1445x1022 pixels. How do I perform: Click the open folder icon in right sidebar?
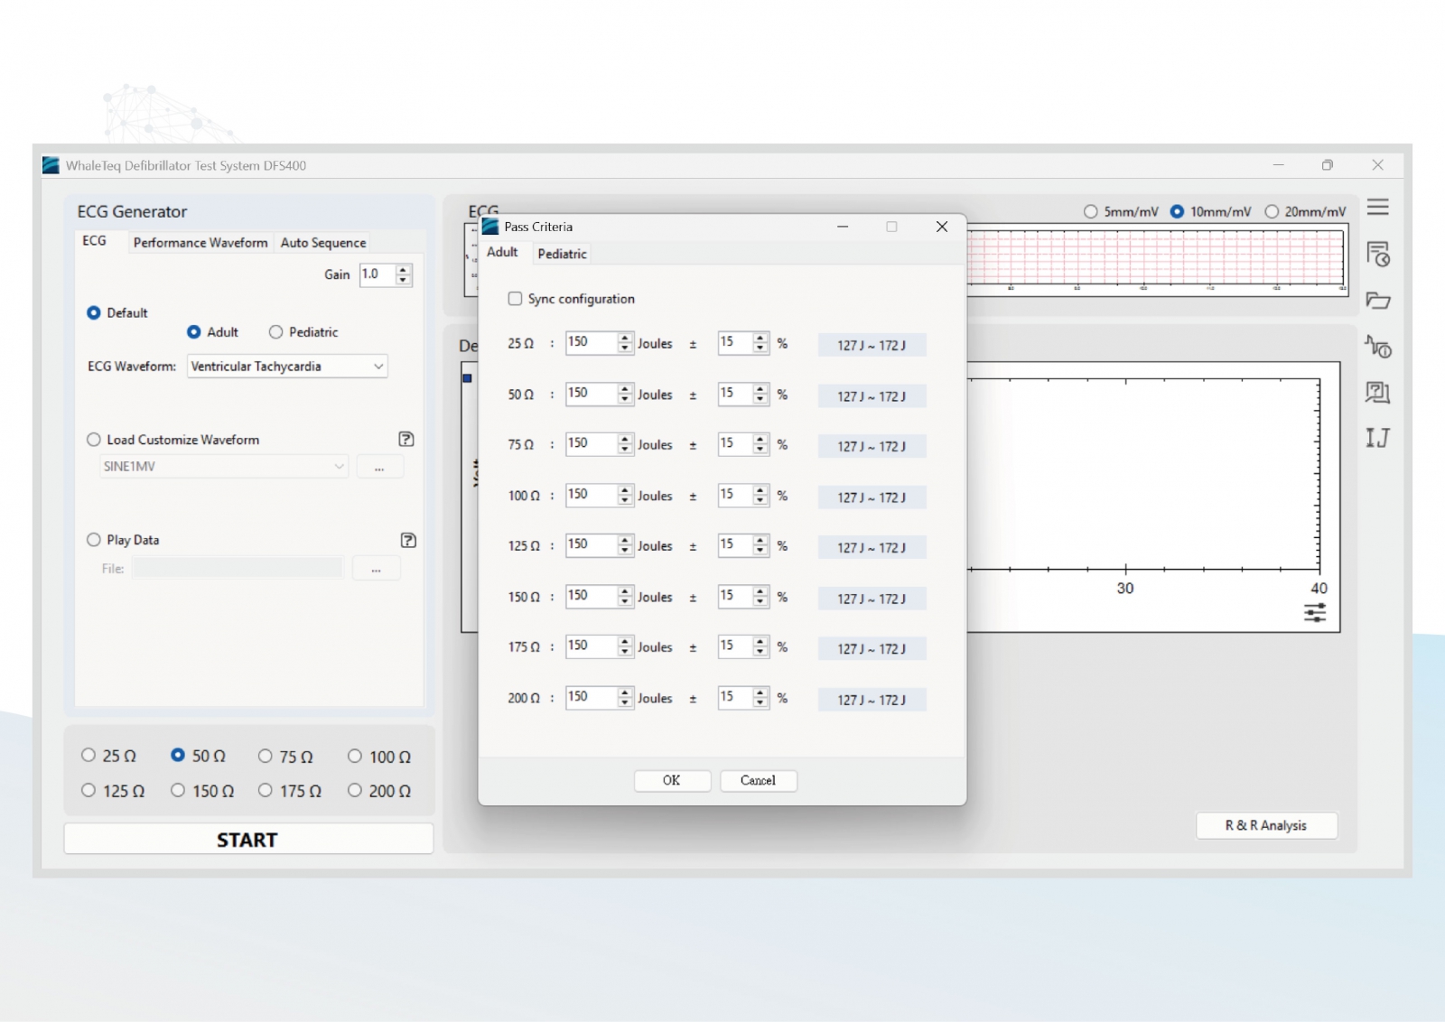[x=1377, y=301]
